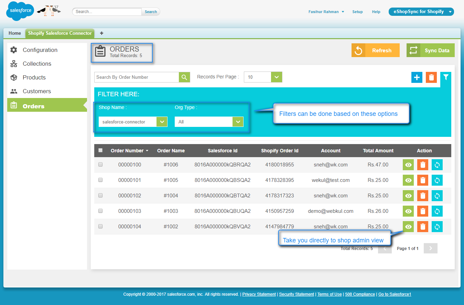Delete order 00000104 with trash icon
The height and width of the screenshot is (305, 464).
pos(423,227)
